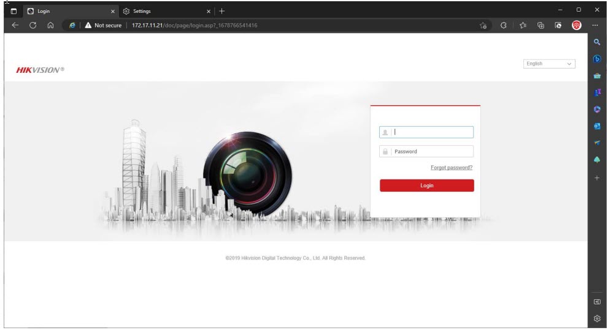Focus the Password input field
The image size is (608, 330).
pyautogui.click(x=432, y=152)
